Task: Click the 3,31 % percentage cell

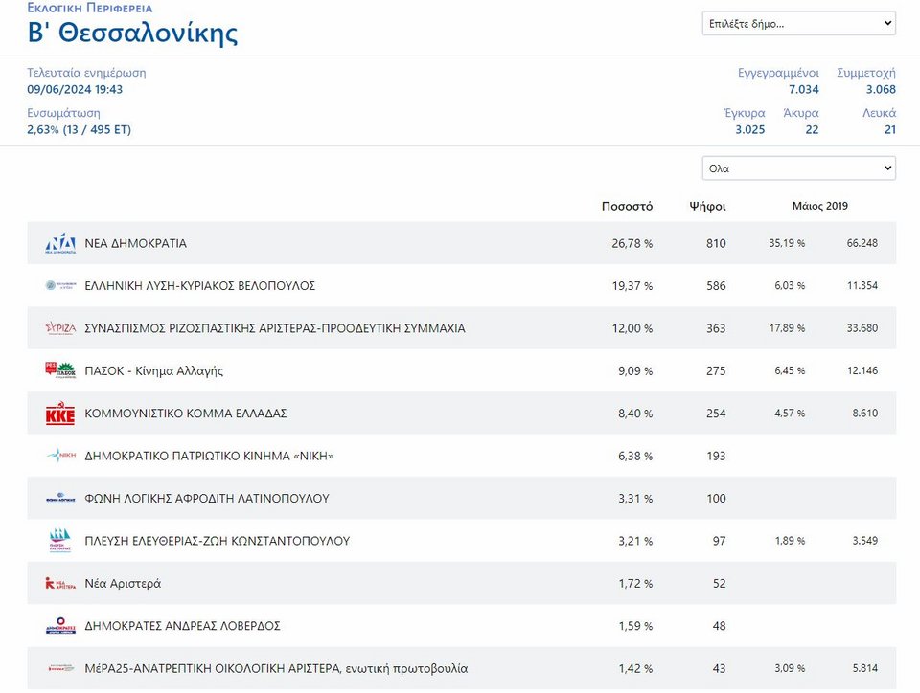Action: point(634,498)
